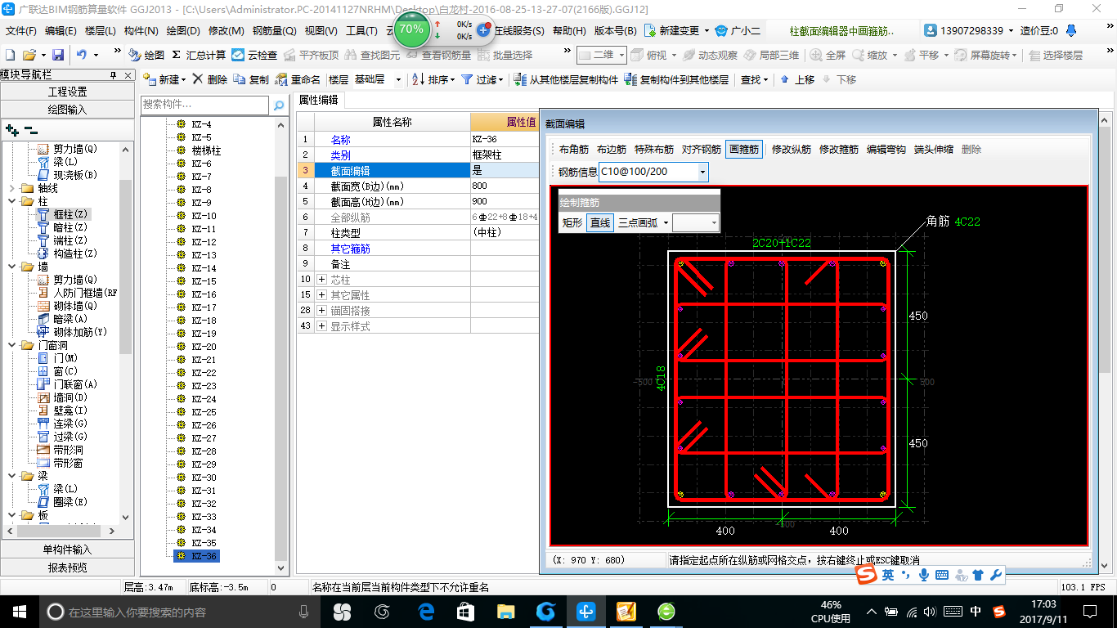1117x628 pixels.
Task: Click 全屏 full screen tool
Action: click(x=828, y=55)
